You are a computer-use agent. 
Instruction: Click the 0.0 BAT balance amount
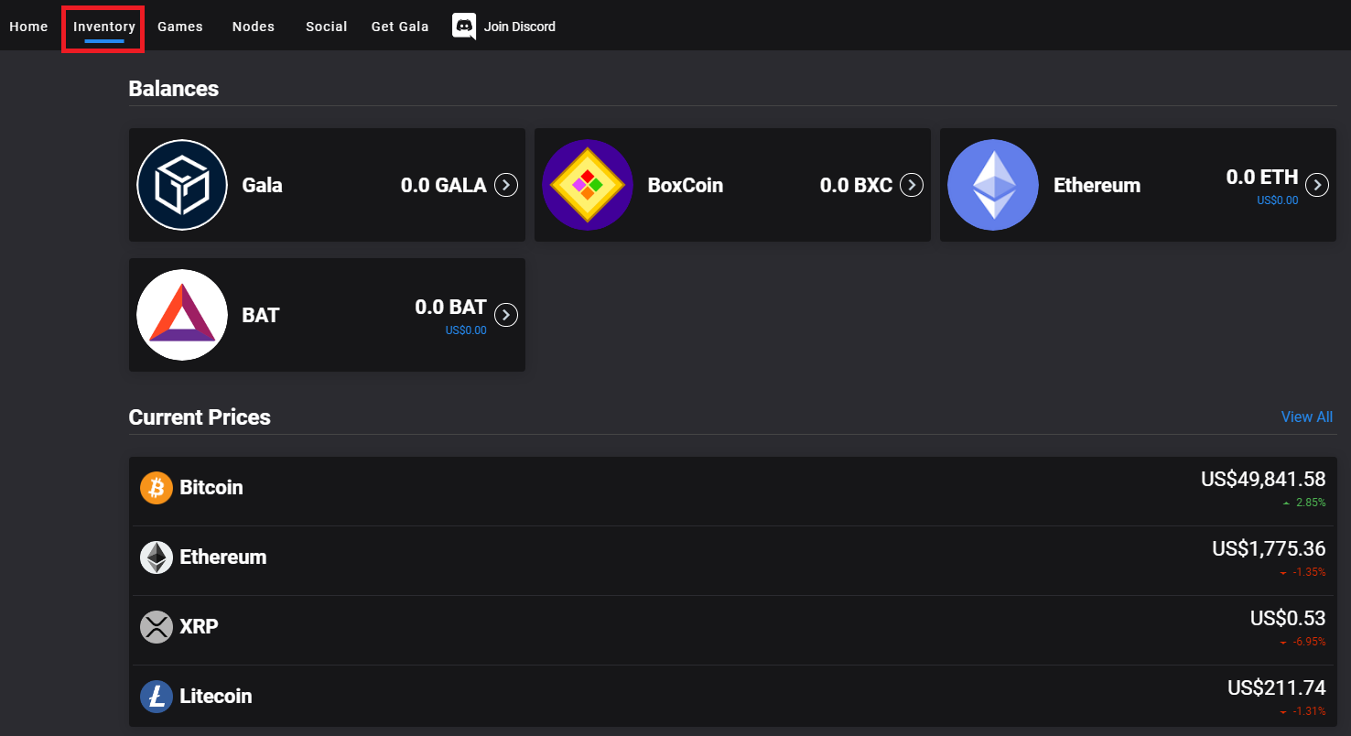(x=451, y=307)
